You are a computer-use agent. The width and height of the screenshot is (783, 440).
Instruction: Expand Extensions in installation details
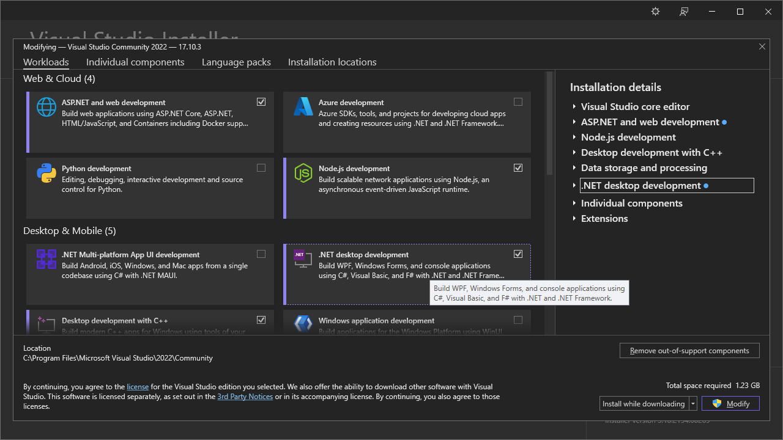pyautogui.click(x=574, y=218)
